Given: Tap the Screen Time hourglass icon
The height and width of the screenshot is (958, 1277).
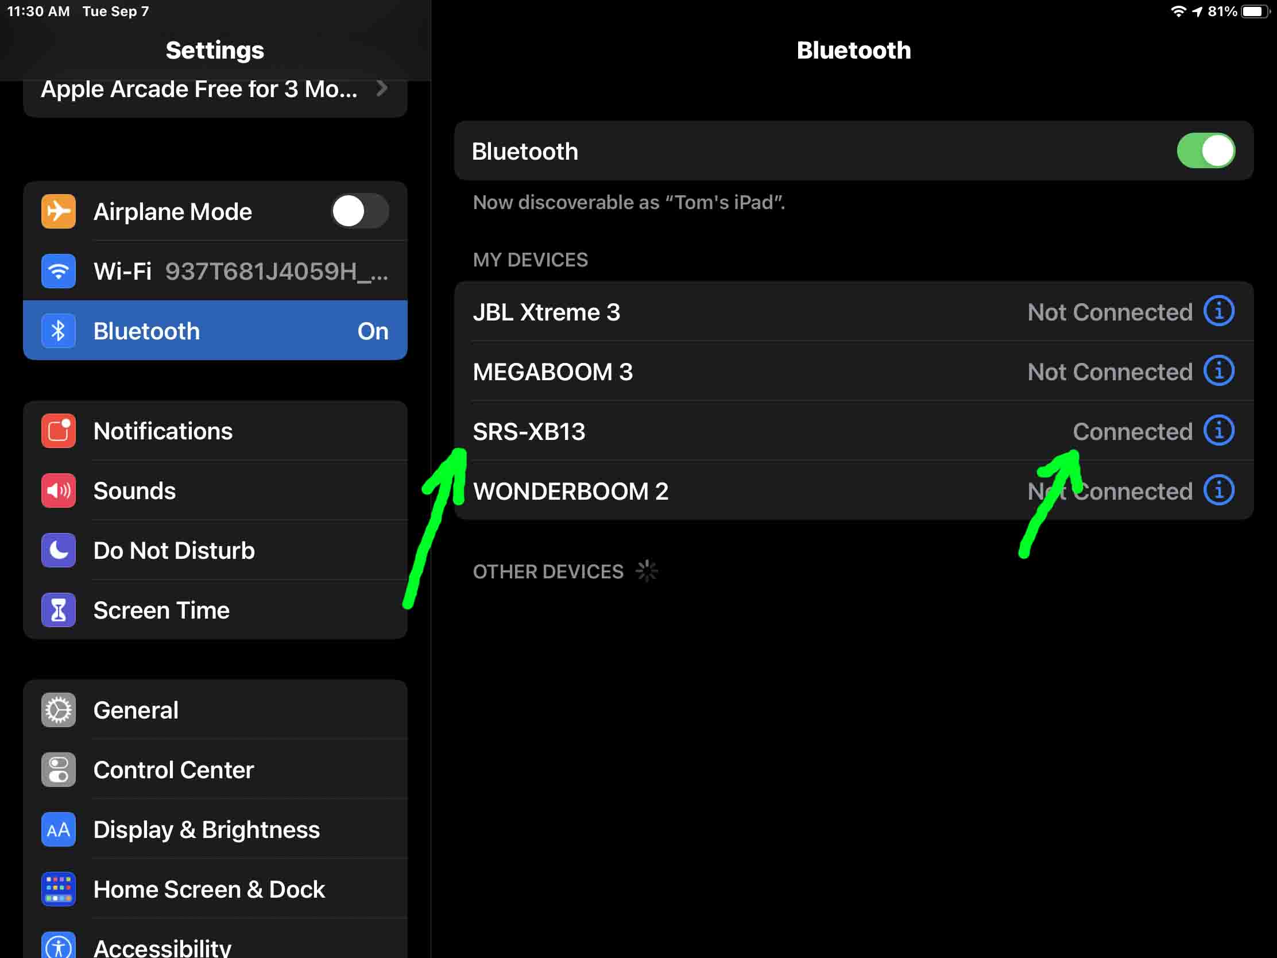Looking at the screenshot, I should click(x=59, y=610).
